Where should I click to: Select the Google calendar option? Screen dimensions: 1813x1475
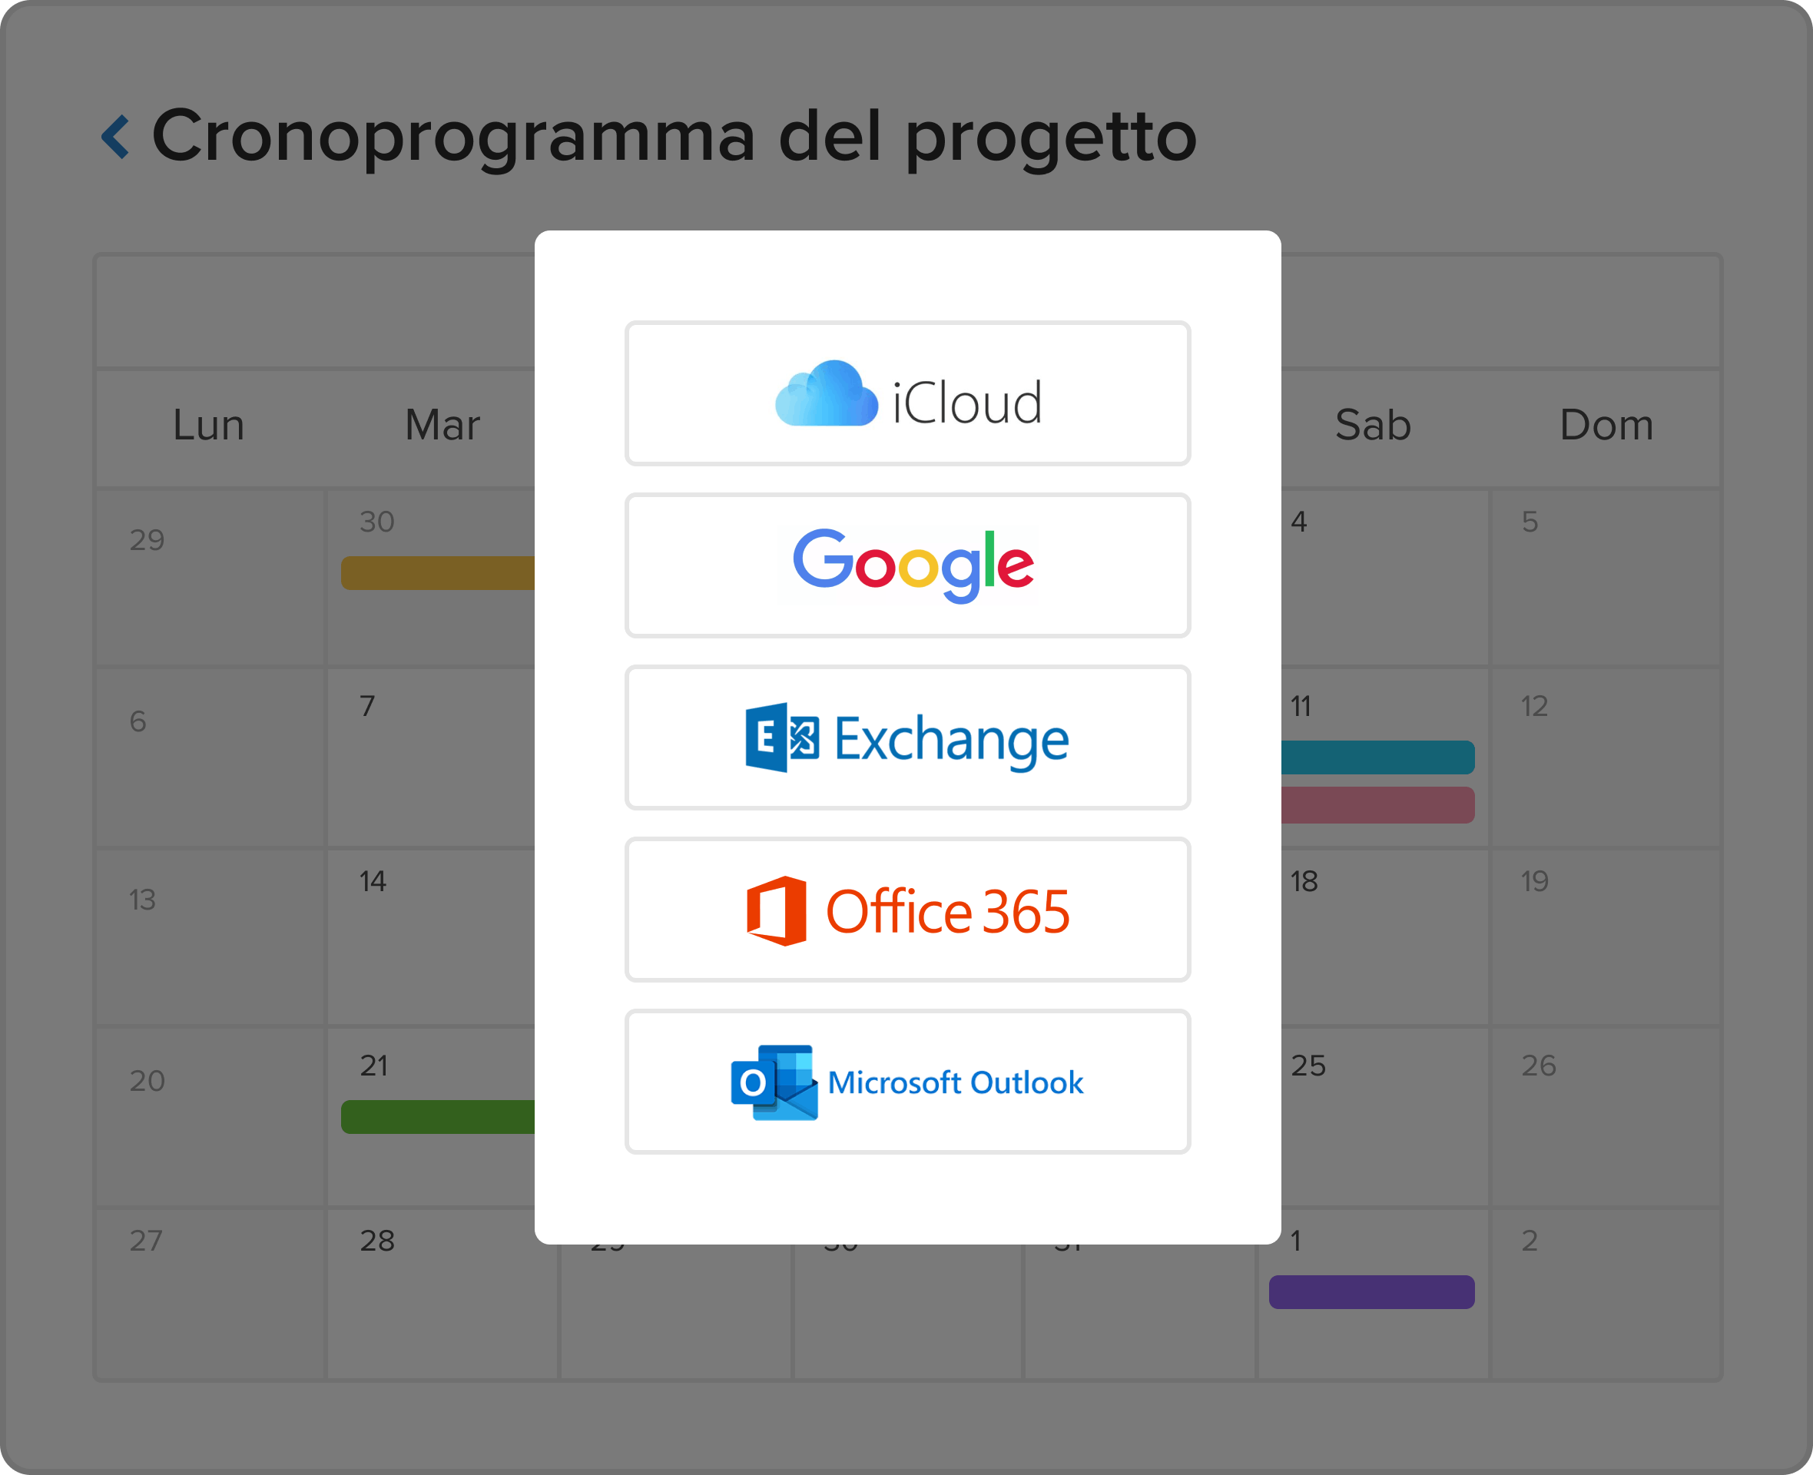[x=907, y=565]
